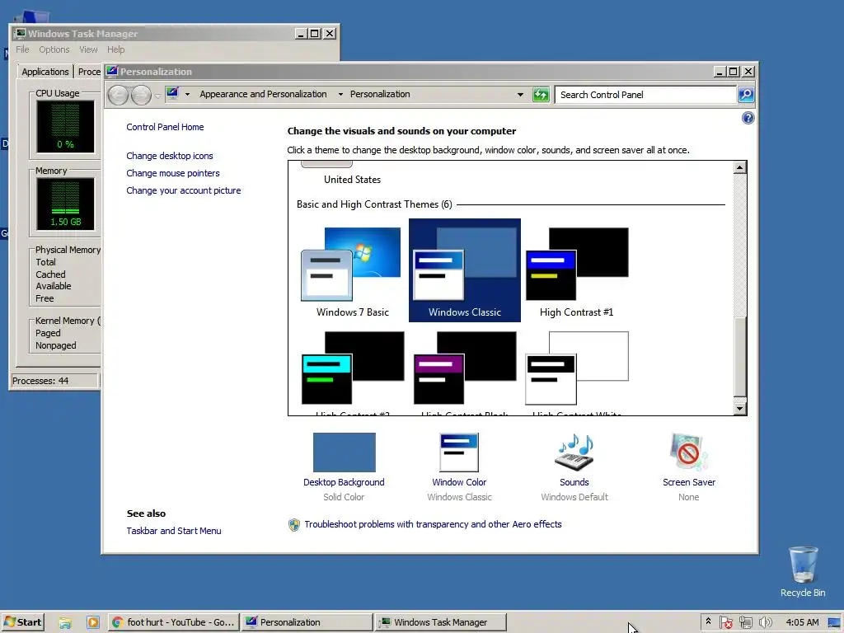Select the High Contrast #2 theme thumbnail

pos(352,368)
